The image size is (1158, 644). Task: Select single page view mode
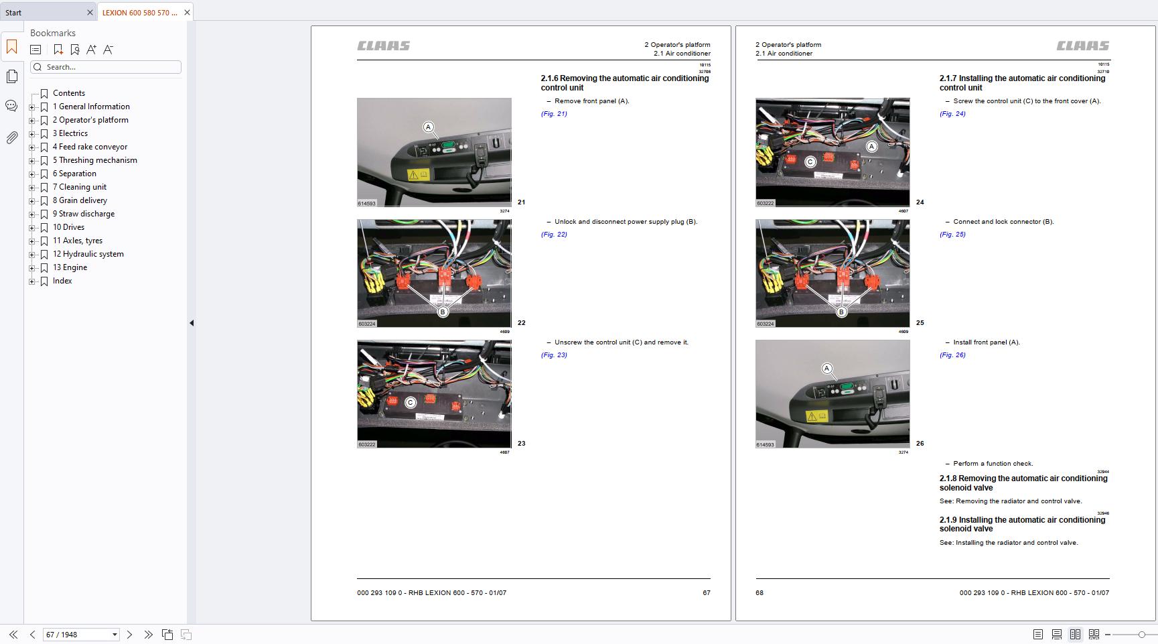1037,635
